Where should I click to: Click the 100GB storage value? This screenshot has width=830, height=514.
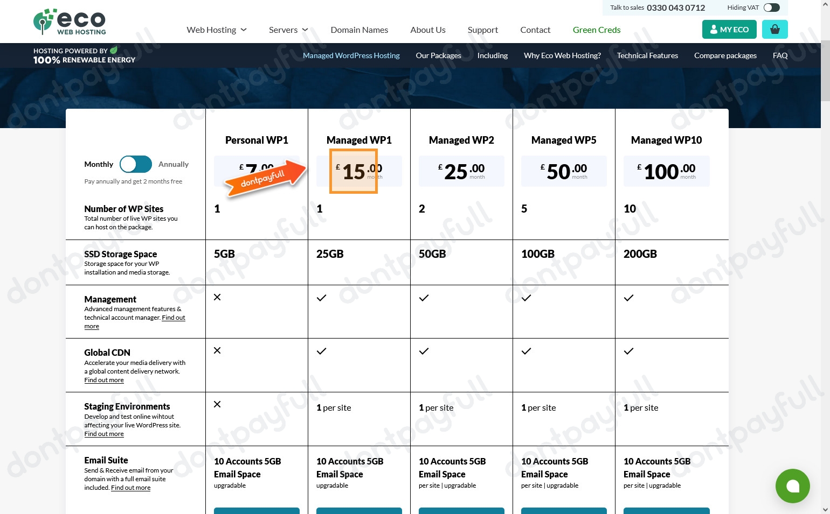point(538,254)
